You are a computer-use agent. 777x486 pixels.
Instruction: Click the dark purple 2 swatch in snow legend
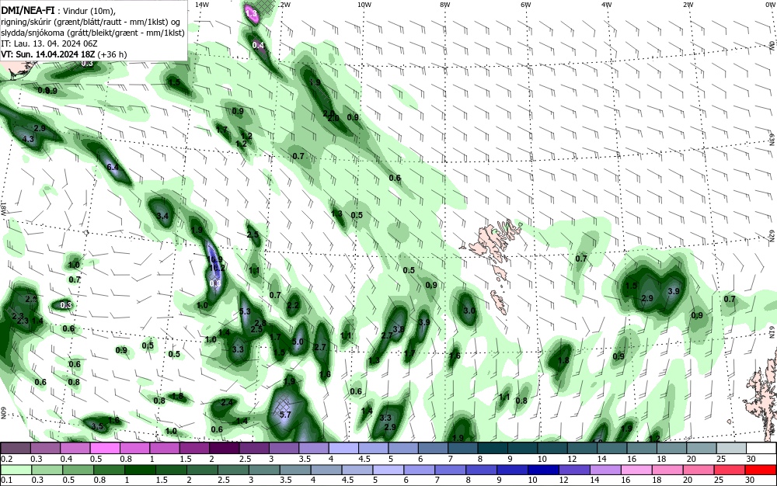[x=224, y=449]
